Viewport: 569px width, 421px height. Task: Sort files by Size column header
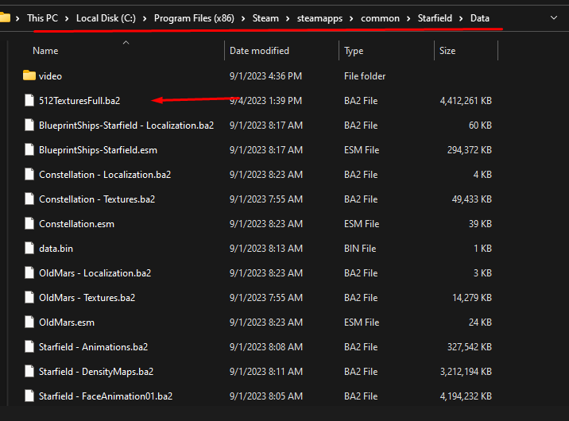tap(447, 51)
